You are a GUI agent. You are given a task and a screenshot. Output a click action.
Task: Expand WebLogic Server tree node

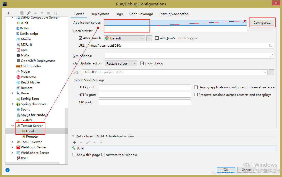click(12, 147)
